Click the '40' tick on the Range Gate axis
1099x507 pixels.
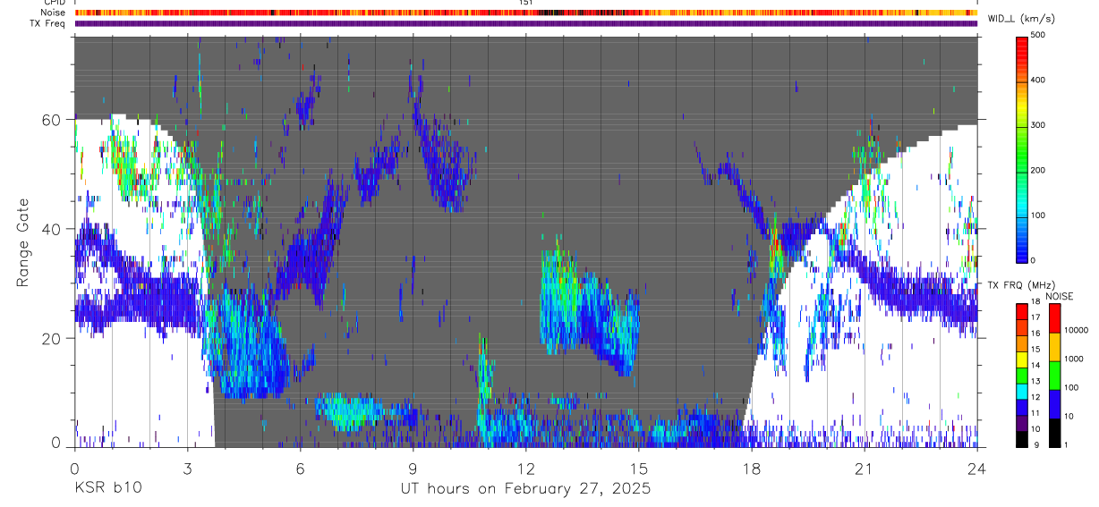pyautogui.click(x=52, y=229)
